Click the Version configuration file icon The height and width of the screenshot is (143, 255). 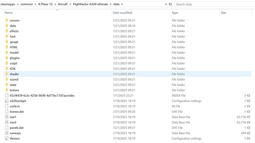click(7, 139)
